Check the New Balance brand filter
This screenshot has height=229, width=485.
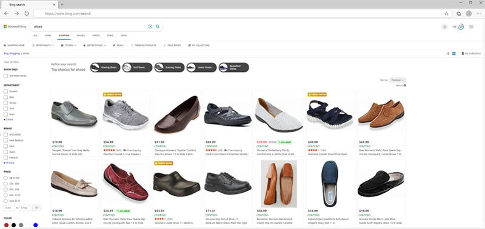5,140
